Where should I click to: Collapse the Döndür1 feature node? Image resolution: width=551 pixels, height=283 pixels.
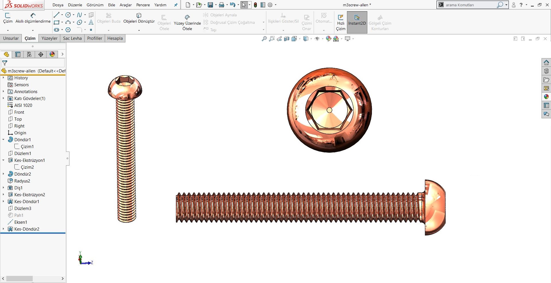point(3,139)
